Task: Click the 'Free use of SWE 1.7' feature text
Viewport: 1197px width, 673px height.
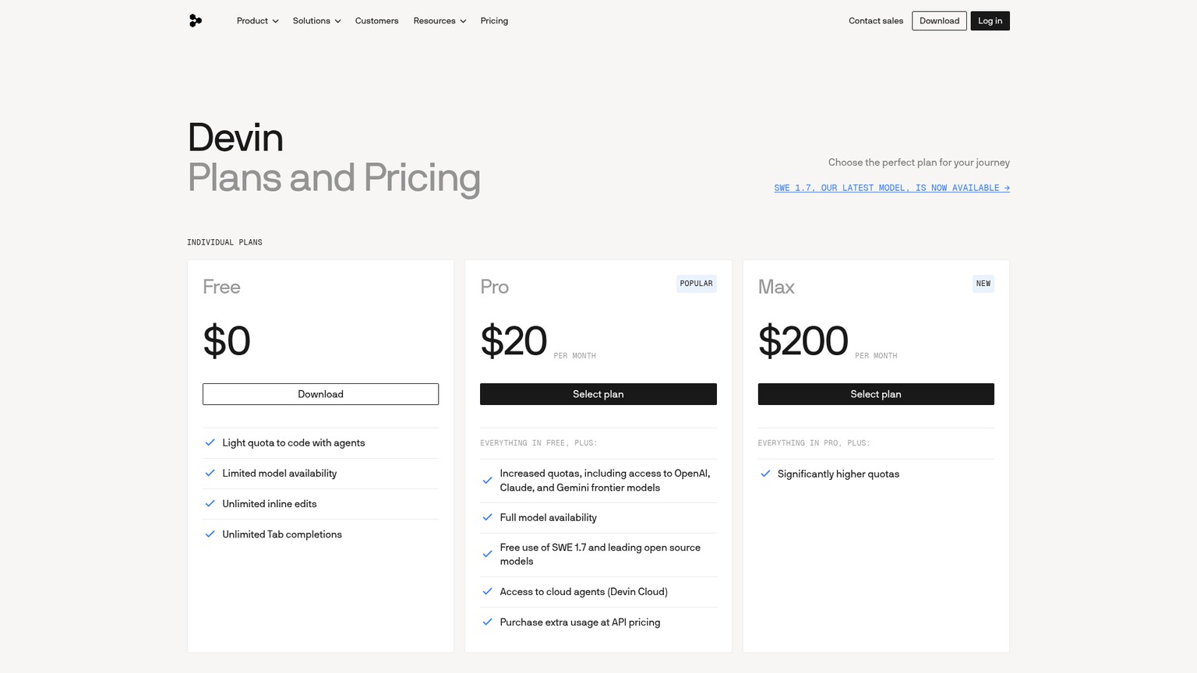Action: (x=600, y=554)
